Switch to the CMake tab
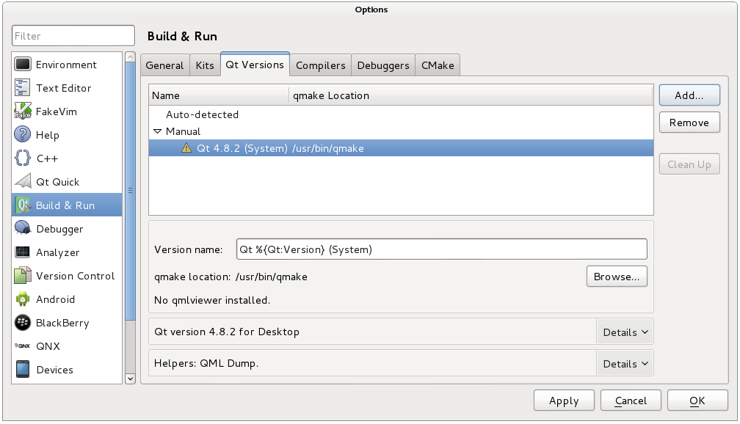Image resolution: width=740 pixels, height=424 pixels. point(438,65)
